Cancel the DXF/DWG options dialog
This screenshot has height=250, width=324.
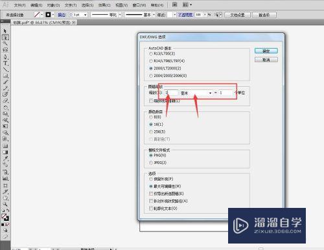(x=266, y=60)
